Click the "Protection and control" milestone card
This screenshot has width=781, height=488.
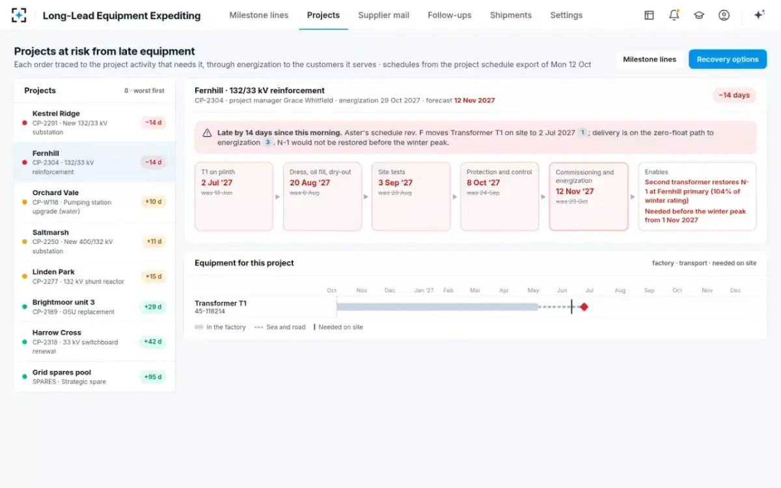pyautogui.click(x=500, y=197)
